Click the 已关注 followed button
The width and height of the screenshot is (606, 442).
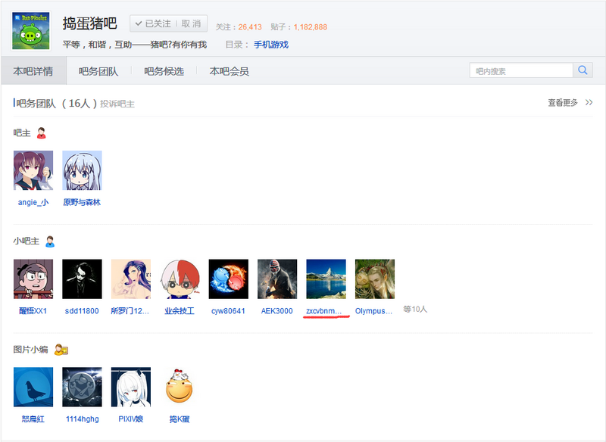tap(153, 24)
